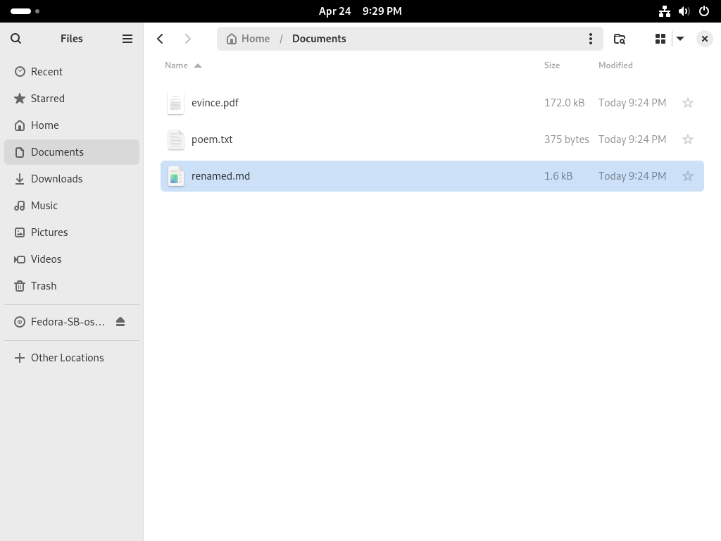
Task: Expand the view options dropdown arrow
Action: (680, 39)
